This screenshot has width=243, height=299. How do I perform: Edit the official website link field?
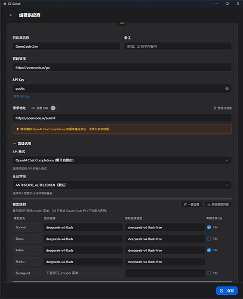[122, 68]
